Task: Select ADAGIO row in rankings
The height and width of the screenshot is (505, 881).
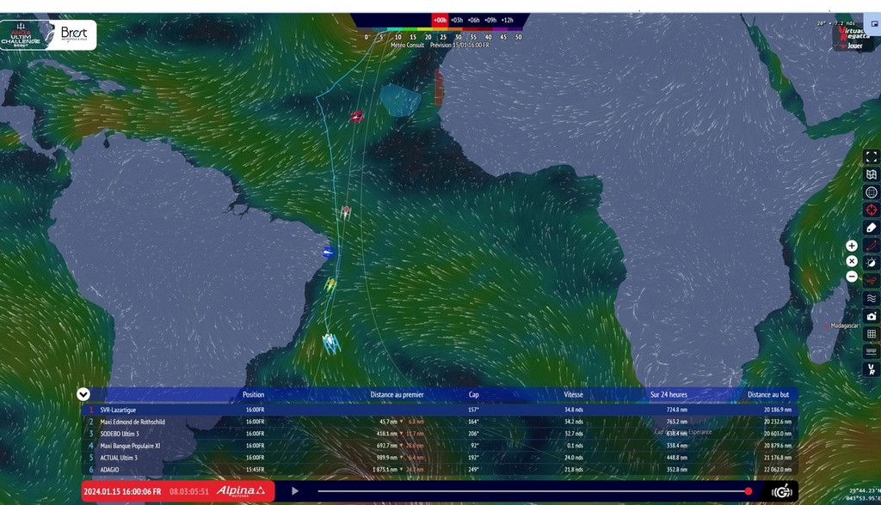Action: click(x=440, y=470)
